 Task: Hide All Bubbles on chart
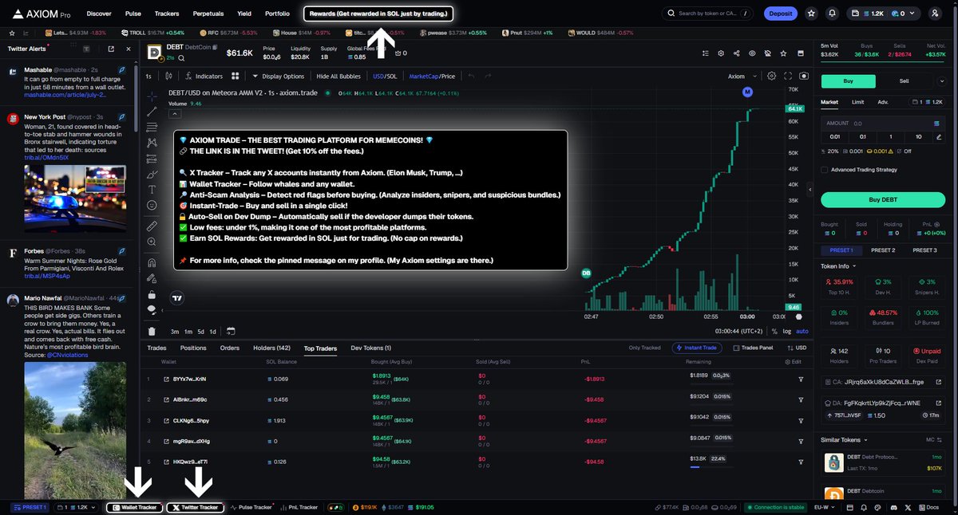pos(338,76)
